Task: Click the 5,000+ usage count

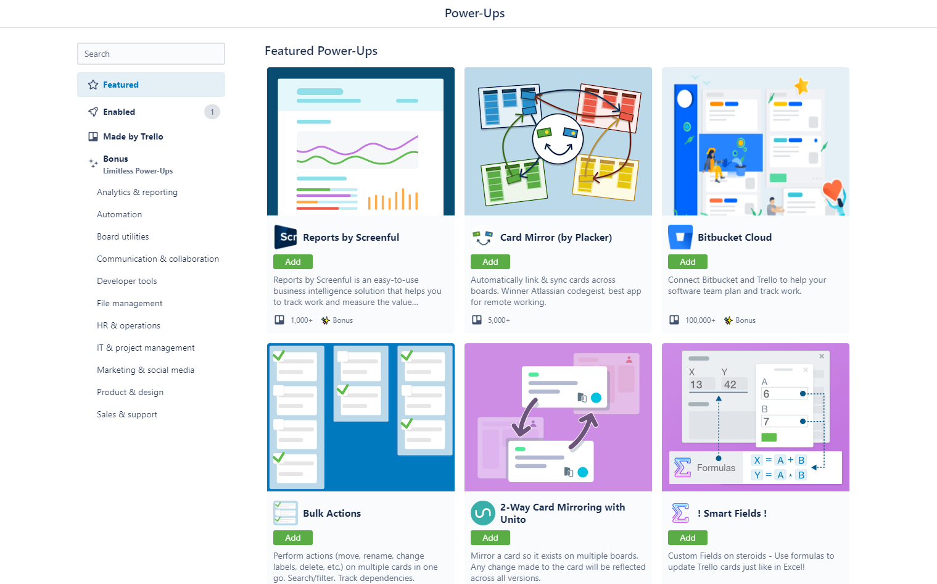Action: click(x=499, y=320)
